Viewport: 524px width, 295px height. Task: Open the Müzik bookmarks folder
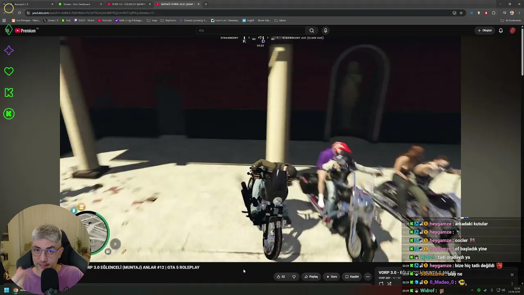coord(280,20)
